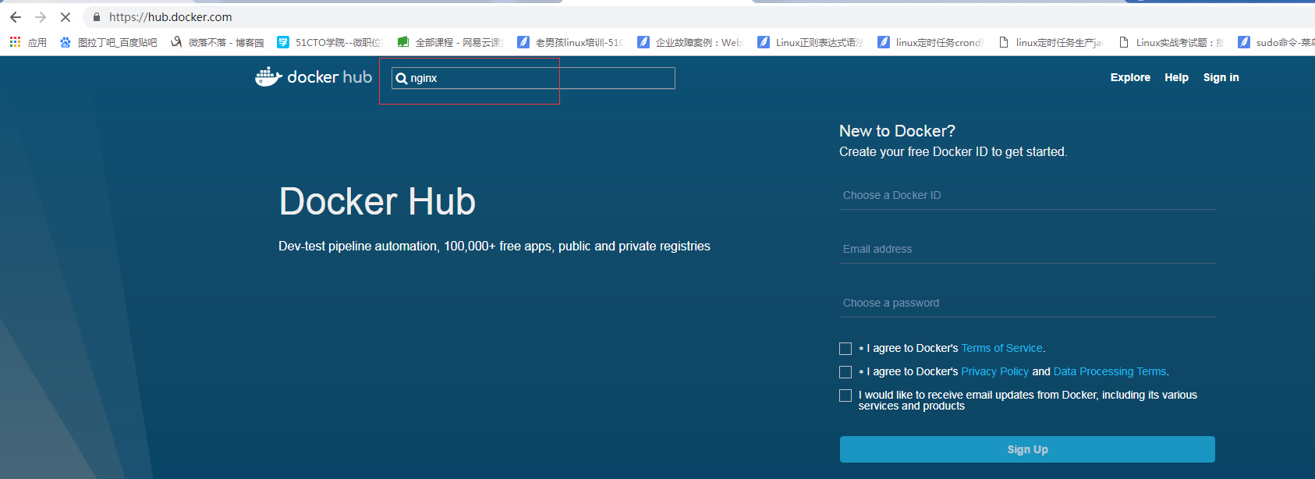Image resolution: width=1315 pixels, height=479 pixels.
Task: Click the search magnifier icon
Action: [x=402, y=78]
